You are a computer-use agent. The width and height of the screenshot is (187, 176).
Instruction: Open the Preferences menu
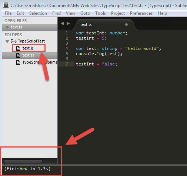pos(141,13)
